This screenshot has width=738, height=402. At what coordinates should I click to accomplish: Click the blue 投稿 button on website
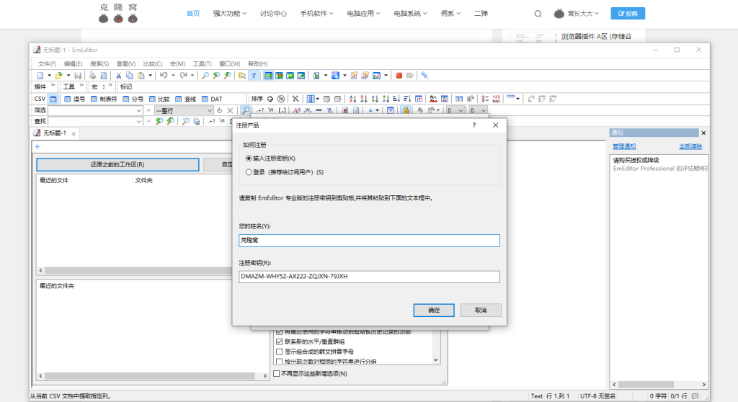(x=628, y=14)
